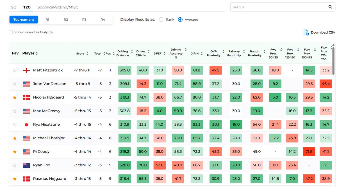
Task: Click John VanDerLaan's "-5 thru 9" score
Action: 82,84
